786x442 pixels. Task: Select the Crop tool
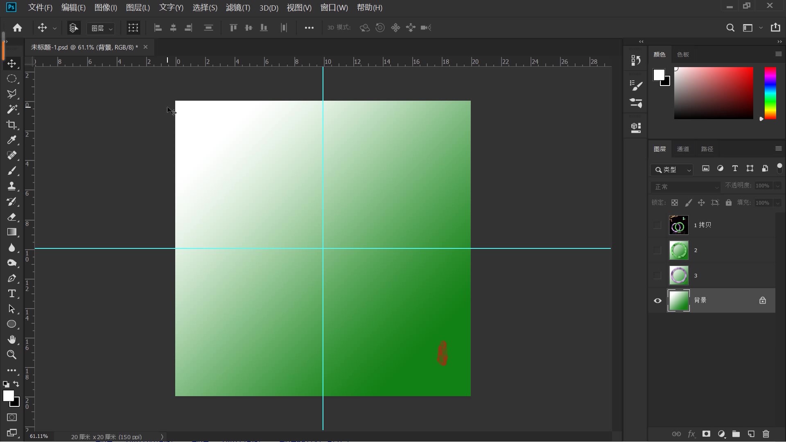pos(11,125)
